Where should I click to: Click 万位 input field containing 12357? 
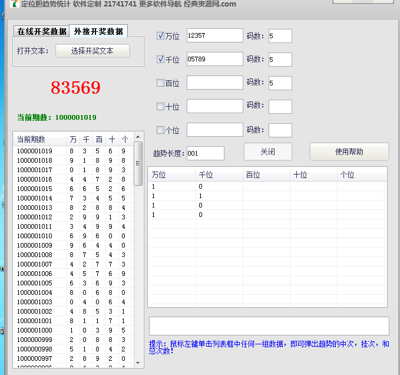(x=215, y=35)
